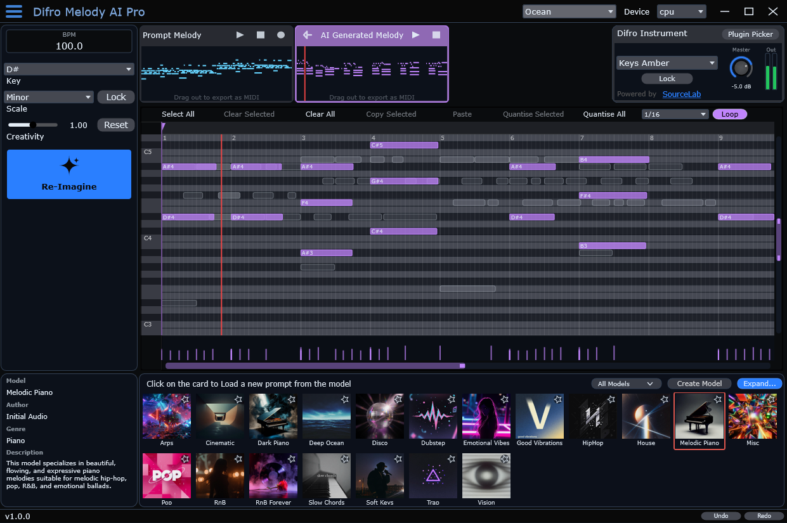Image resolution: width=787 pixels, height=523 pixels.
Task: Open the Device cpu dropdown
Action: (x=682, y=11)
